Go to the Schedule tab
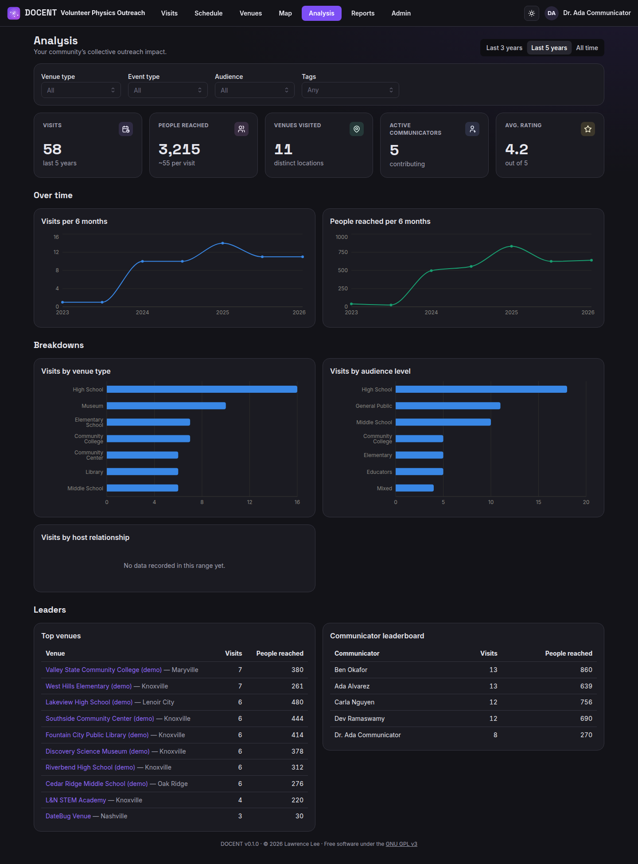The image size is (638, 864). click(209, 13)
